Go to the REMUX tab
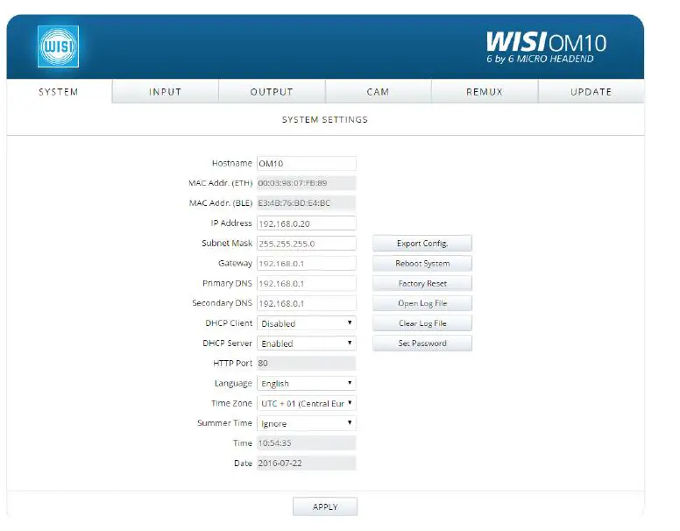Screen dimensions: 680x531 pyautogui.click(x=485, y=91)
